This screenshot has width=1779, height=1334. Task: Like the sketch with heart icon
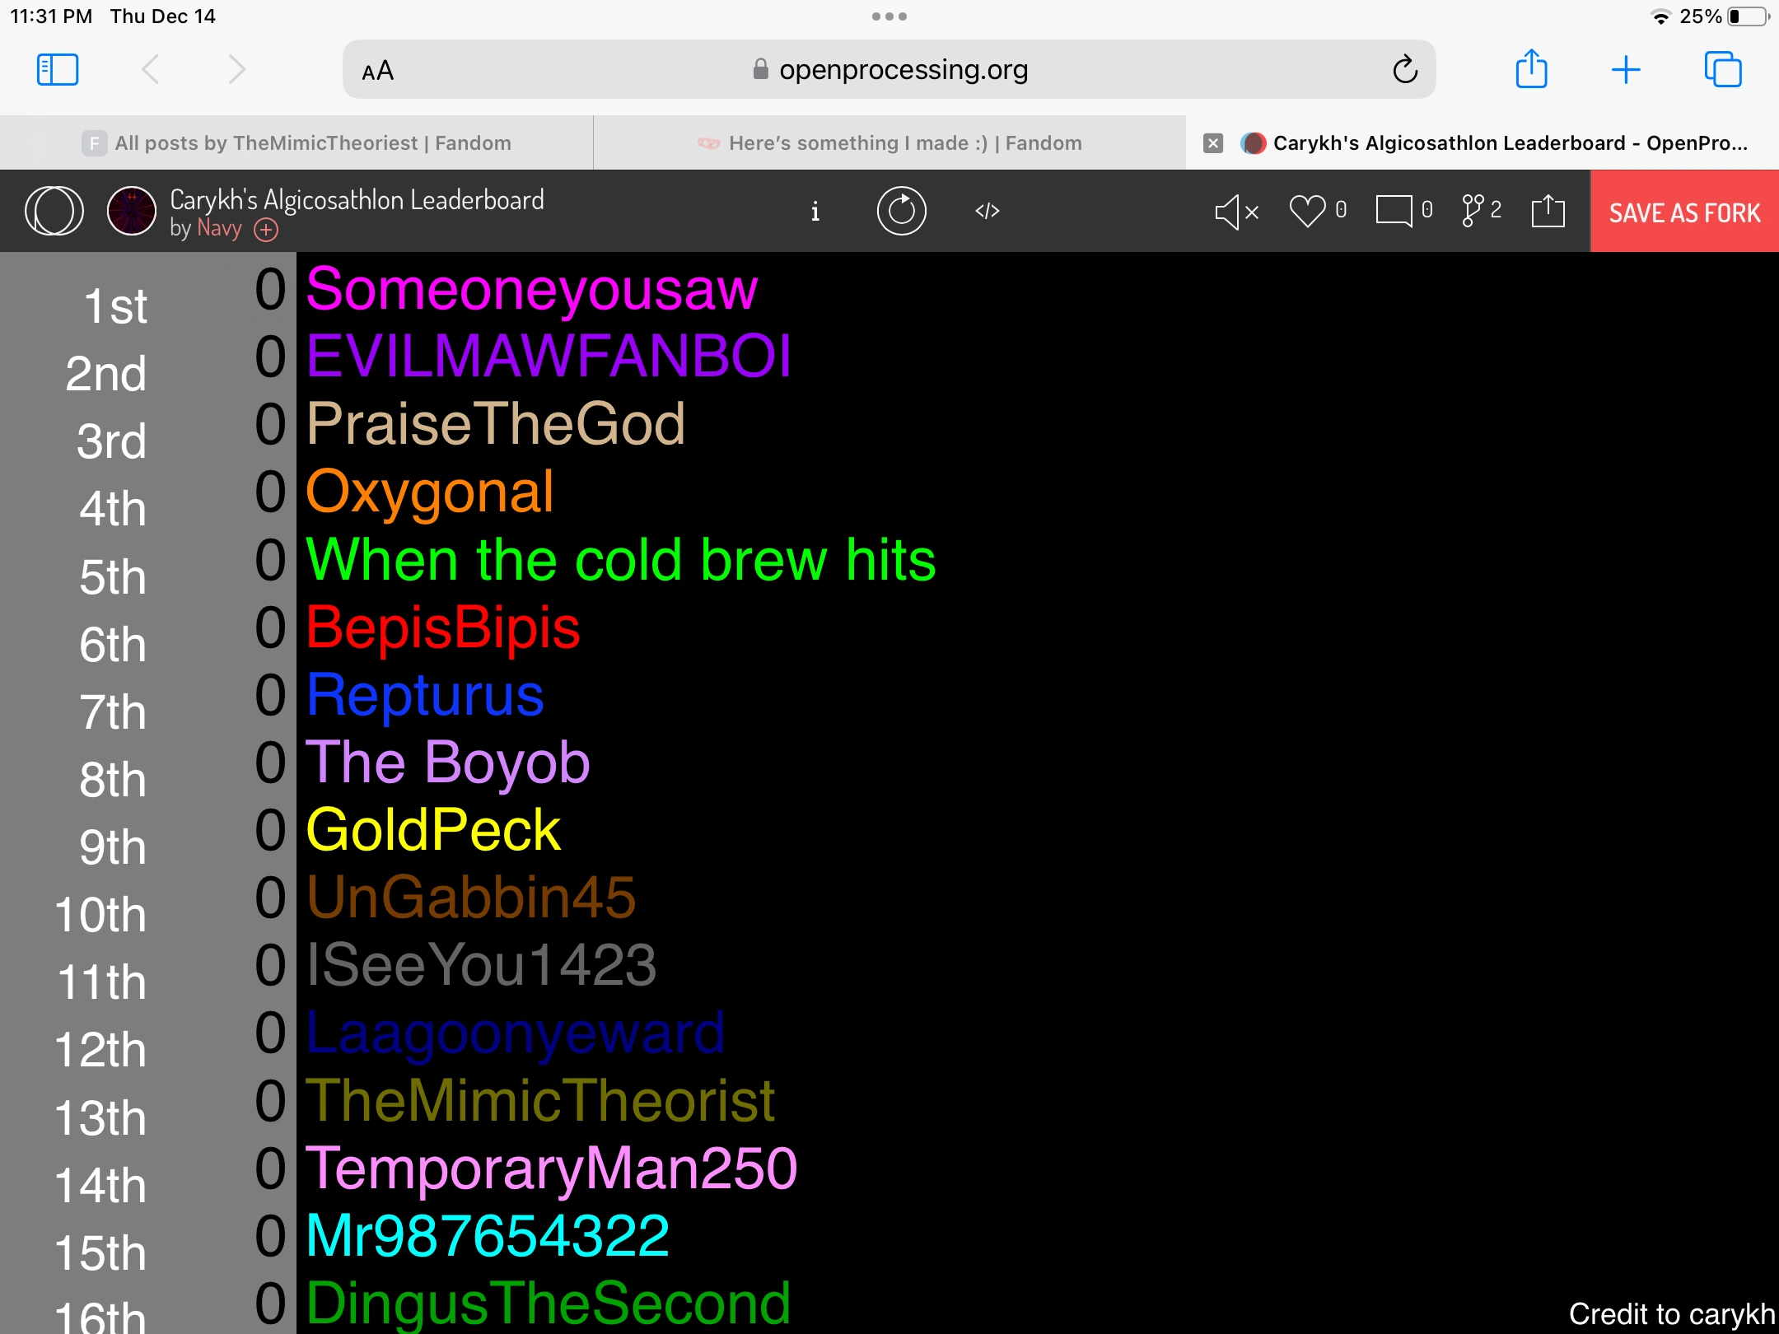(1307, 211)
